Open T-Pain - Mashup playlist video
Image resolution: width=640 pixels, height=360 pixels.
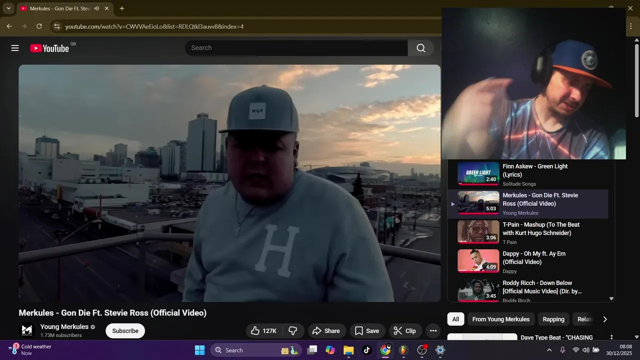528,232
